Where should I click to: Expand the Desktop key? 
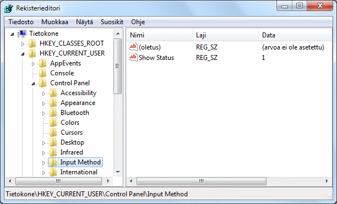pos(44,143)
